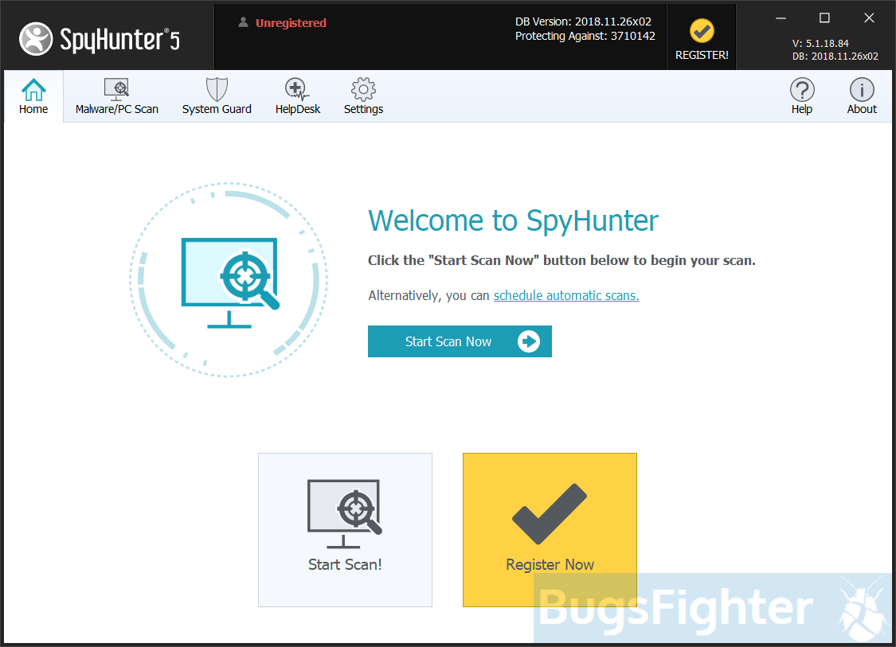Click the Unregistered user status
The width and height of the screenshot is (896, 647).
(x=290, y=23)
